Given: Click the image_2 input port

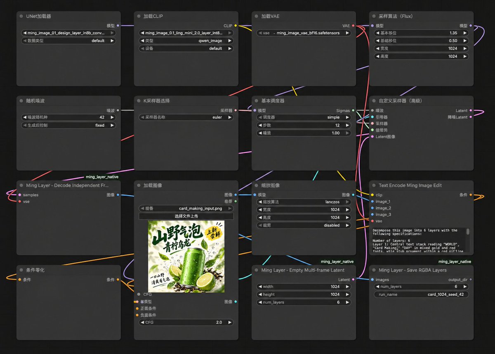Looking at the screenshot, I should 372,208.
